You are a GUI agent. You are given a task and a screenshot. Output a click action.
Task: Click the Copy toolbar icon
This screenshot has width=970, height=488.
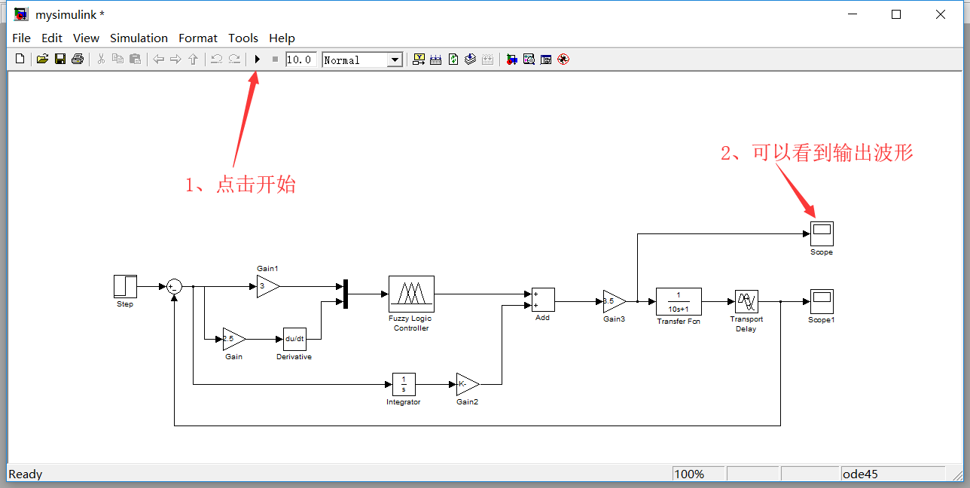(117, 59)
